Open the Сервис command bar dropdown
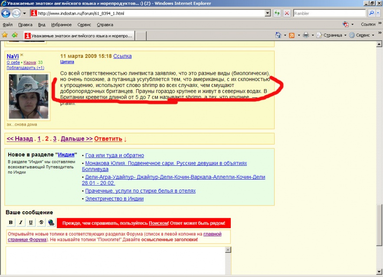Screen dimensions: 383x277 tap(362, 35)
